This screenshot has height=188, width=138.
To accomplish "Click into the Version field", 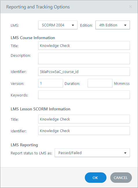I will pos(51,83).
